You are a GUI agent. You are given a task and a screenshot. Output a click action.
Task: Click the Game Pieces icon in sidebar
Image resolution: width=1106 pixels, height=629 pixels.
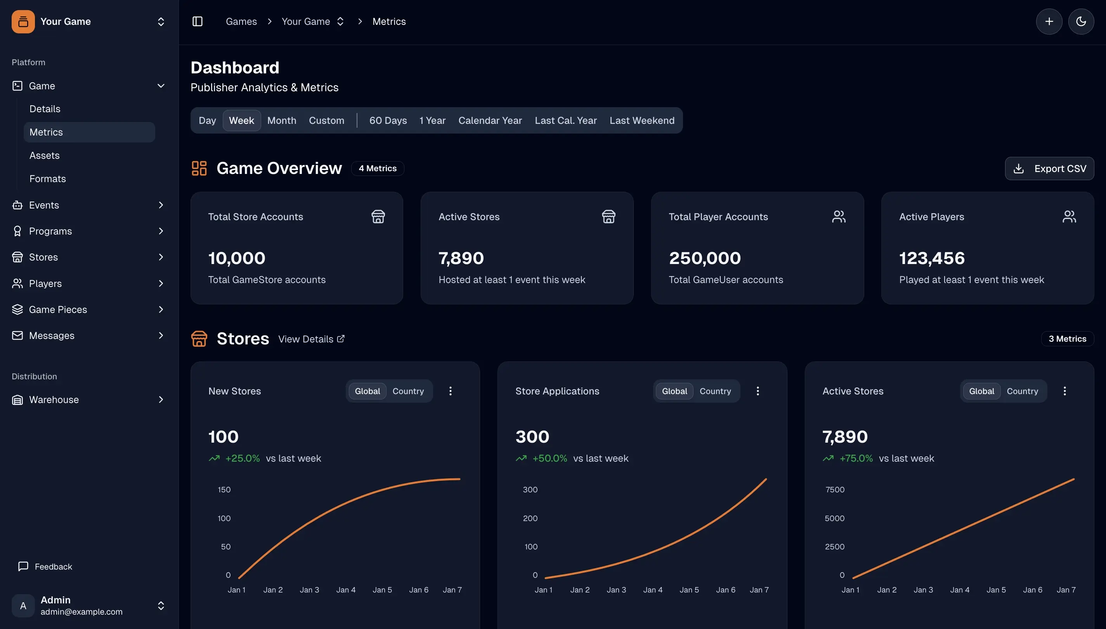click(x=17, y=309)
